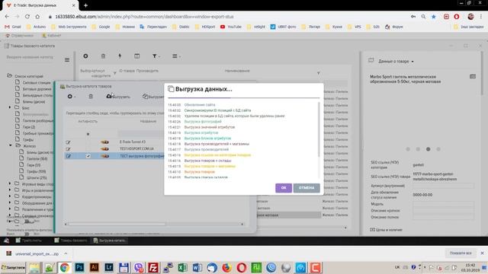This screenshot has width=488, height=274.
Task: Open new browser tab with plus button
Action: click(x=85, y=5)
